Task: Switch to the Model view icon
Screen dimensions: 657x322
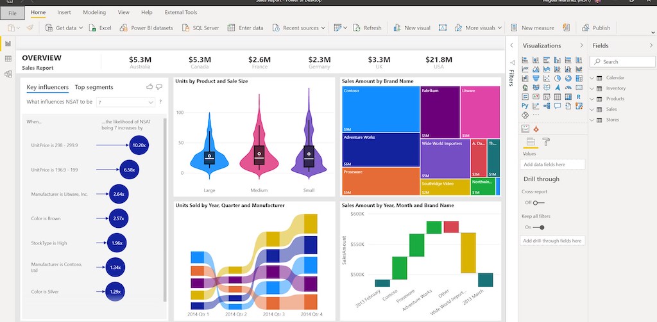Action: [8, 74]
